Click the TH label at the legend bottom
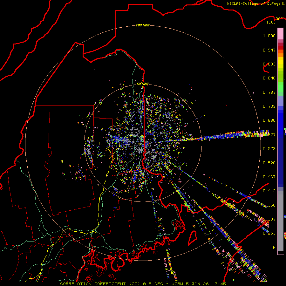286x286 pixels. tap(273, 248)
